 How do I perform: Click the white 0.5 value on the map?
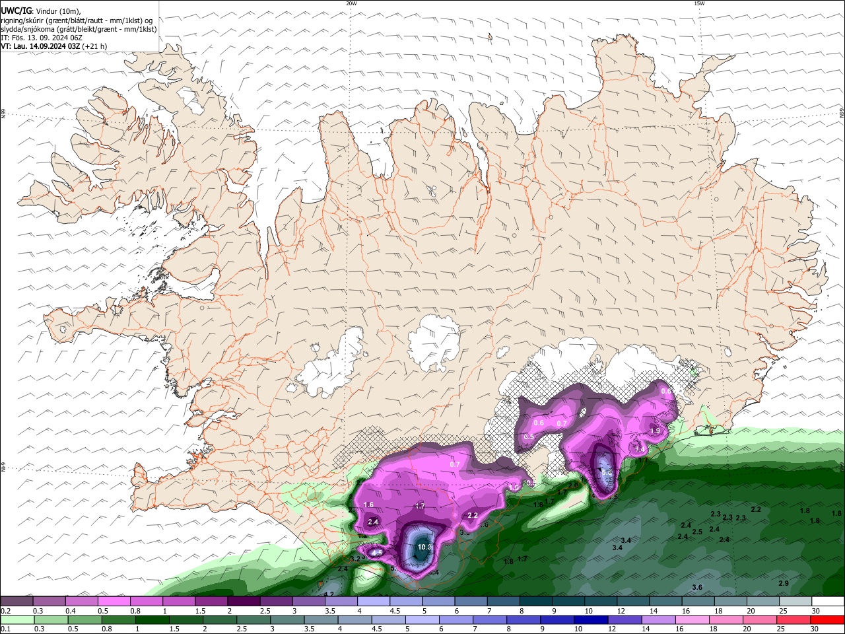tap(529, 437)
